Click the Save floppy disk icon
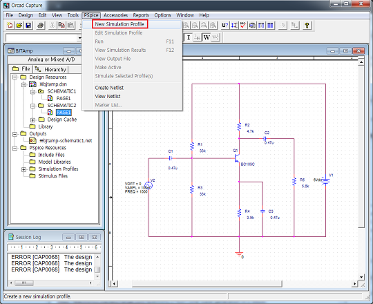373x304 pixels. (28, 25)
